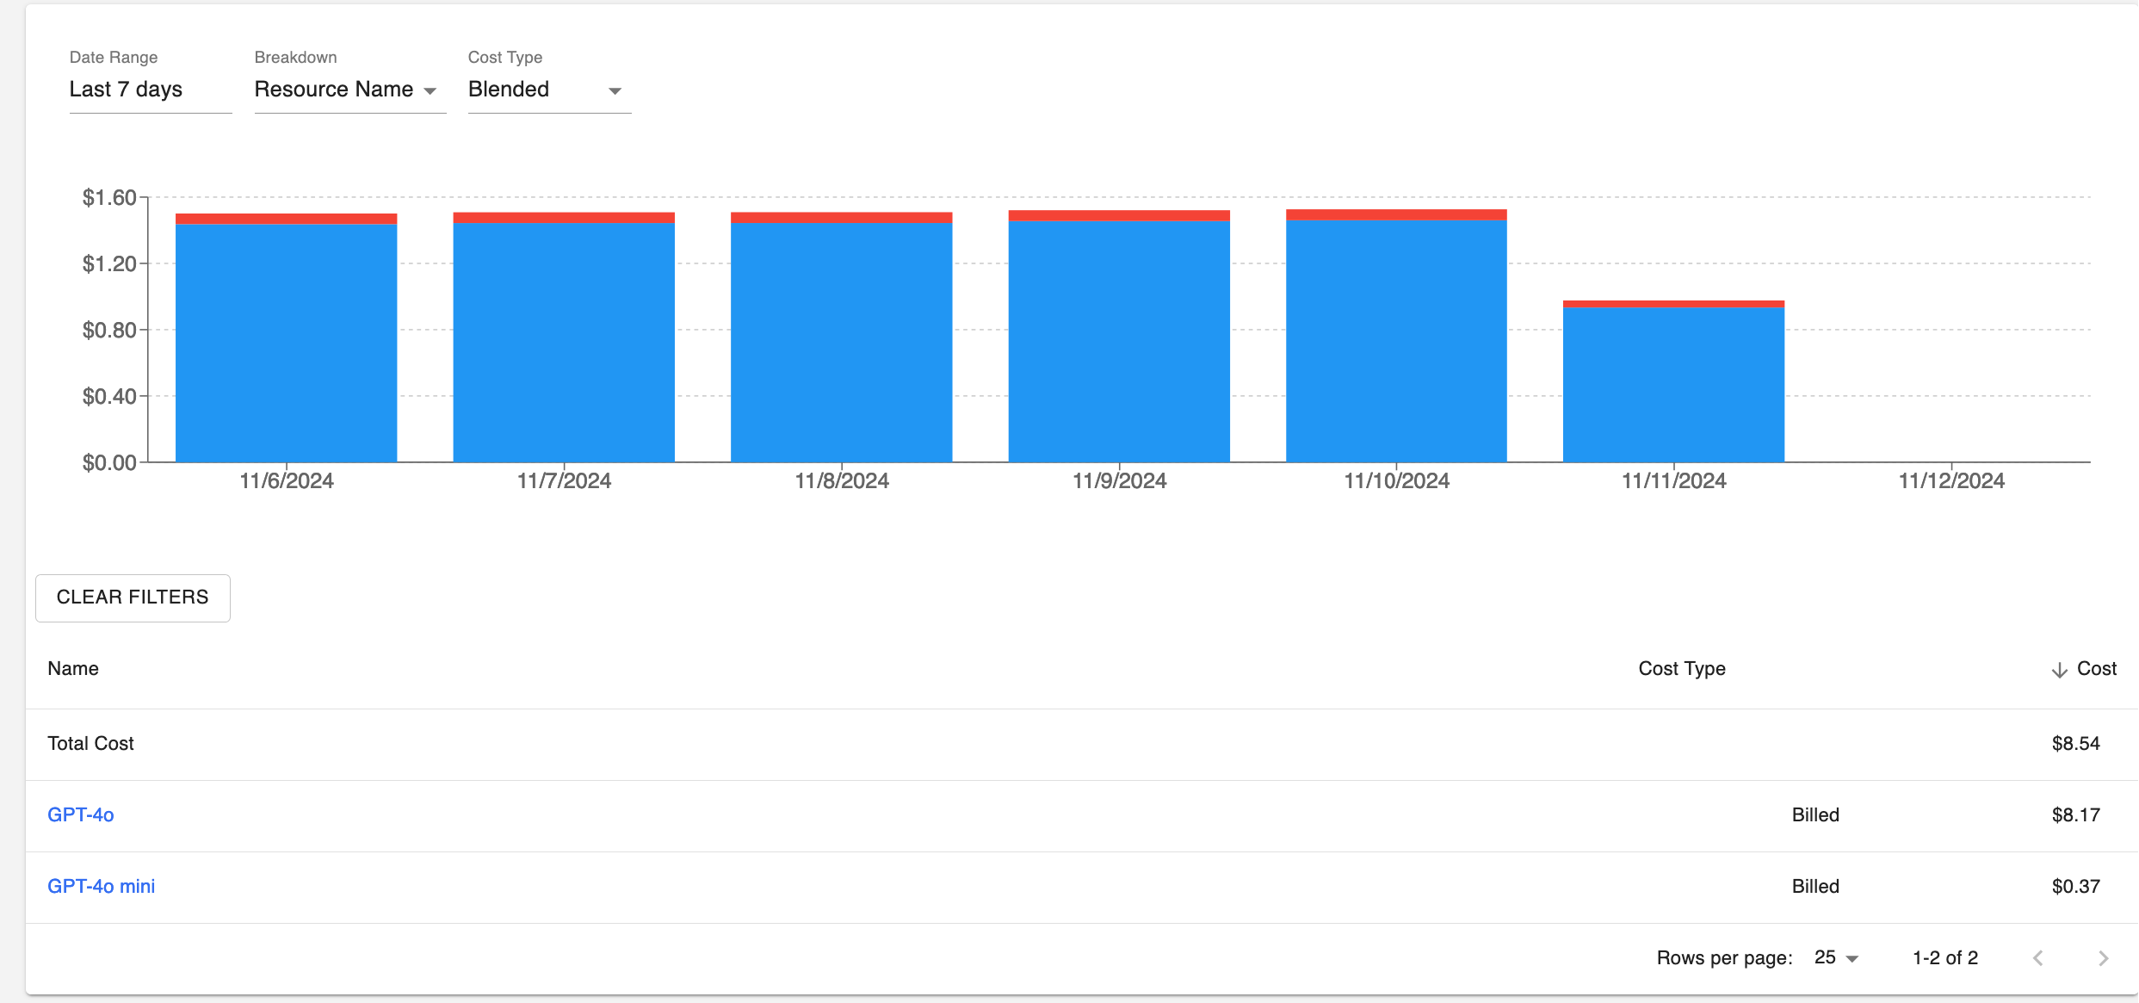Sort table by Cost Type column header

(x=1681, y=669)
